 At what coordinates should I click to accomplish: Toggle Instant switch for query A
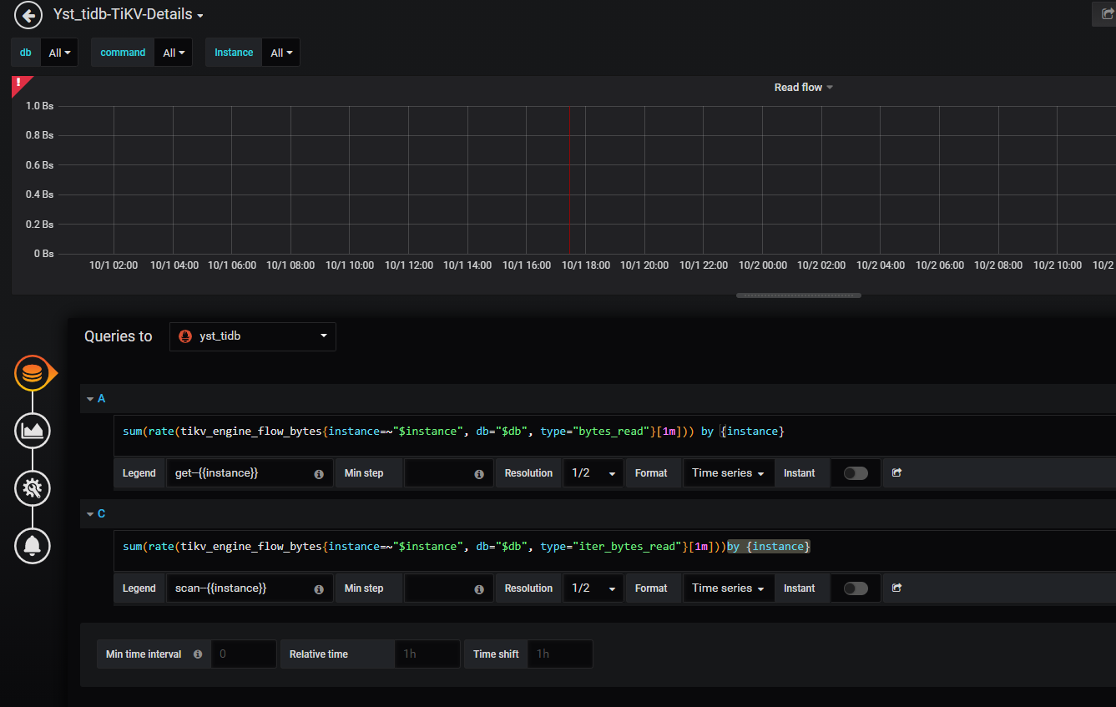[856, 473]
